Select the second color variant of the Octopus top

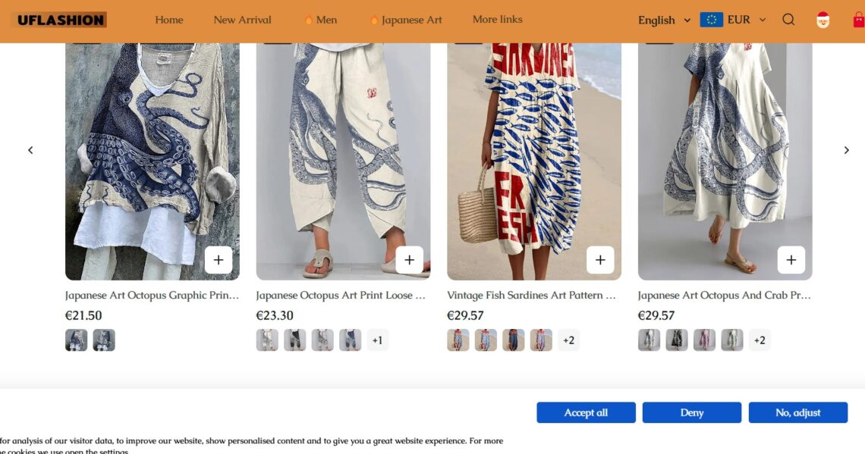[x=105, y=340]
